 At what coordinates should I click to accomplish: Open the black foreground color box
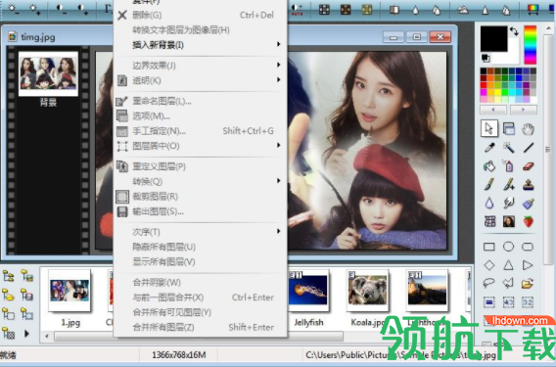click(x=494, y=38)
